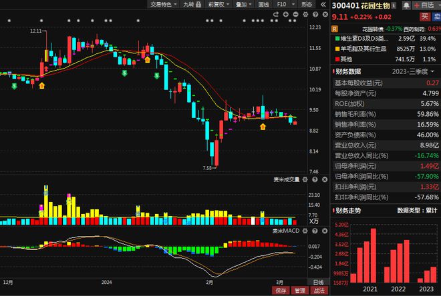Click the red 买 buy button

(x=425, y=17)
